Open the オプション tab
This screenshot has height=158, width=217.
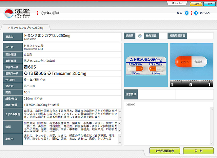pyautogui.click(x=177, y=3)
